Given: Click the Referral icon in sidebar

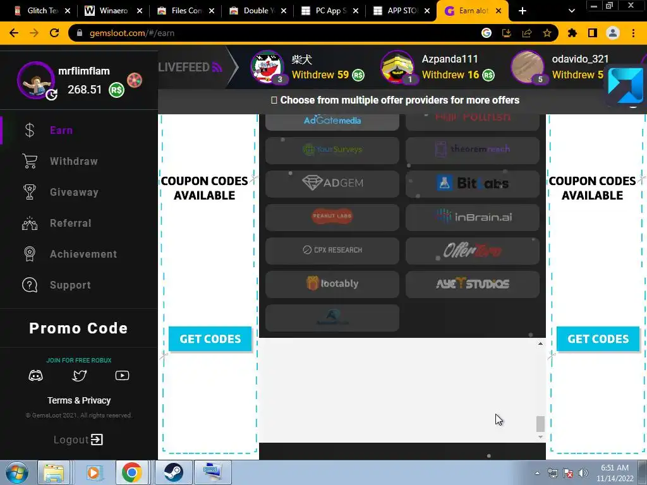Looking at the screenshot, I should click(29, 223).
